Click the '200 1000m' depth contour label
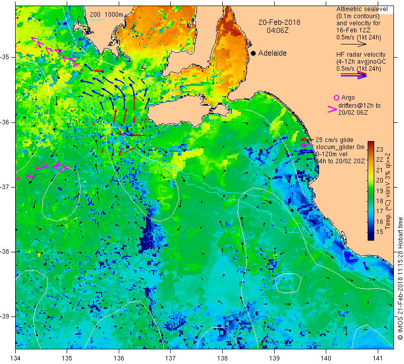Image resolution: width=404 pixels, height=364 pixels. pyautogui.click(x=107, y=15)
